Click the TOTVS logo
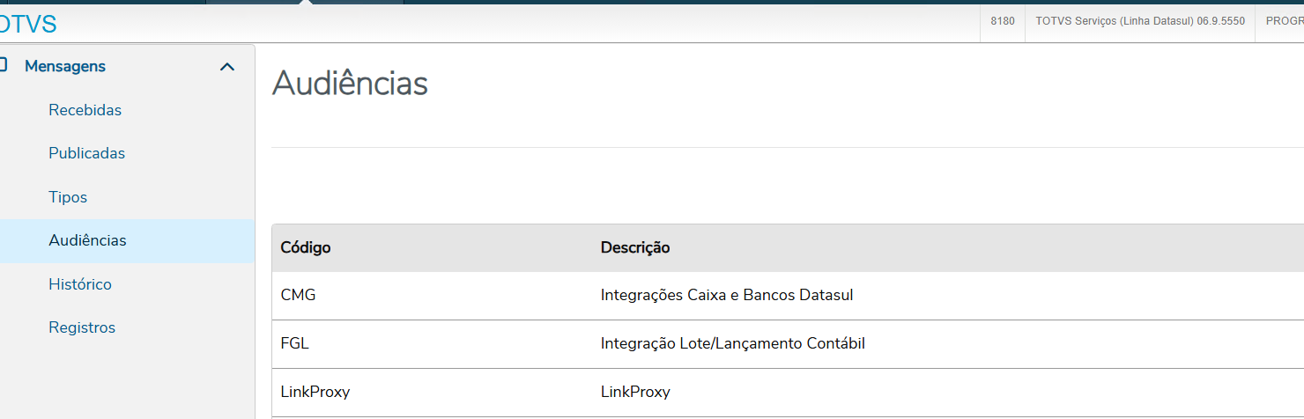1304x419 pixels. 28,24
